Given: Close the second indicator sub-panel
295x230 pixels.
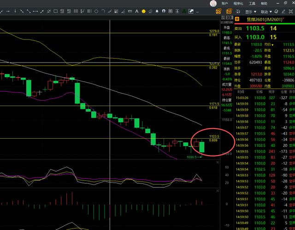Looking at the screenshot, I should 218,191.
